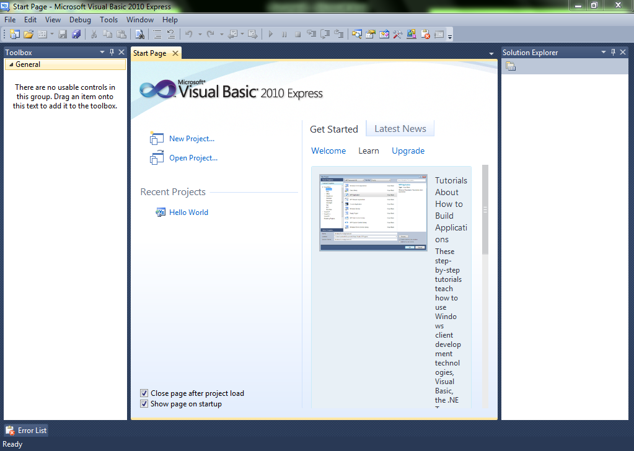634x451 pixels.
Task: Start debugging with the green play toolbar icon
Action: [x=270, y=35]
